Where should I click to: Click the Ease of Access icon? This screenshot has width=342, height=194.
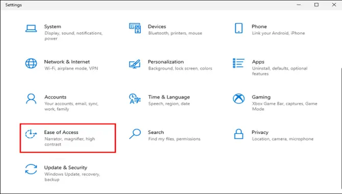click(31, 134)
